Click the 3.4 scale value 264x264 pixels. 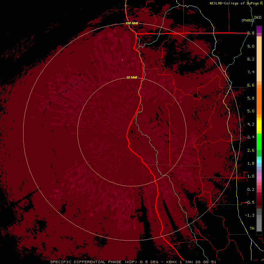[251, 137]
